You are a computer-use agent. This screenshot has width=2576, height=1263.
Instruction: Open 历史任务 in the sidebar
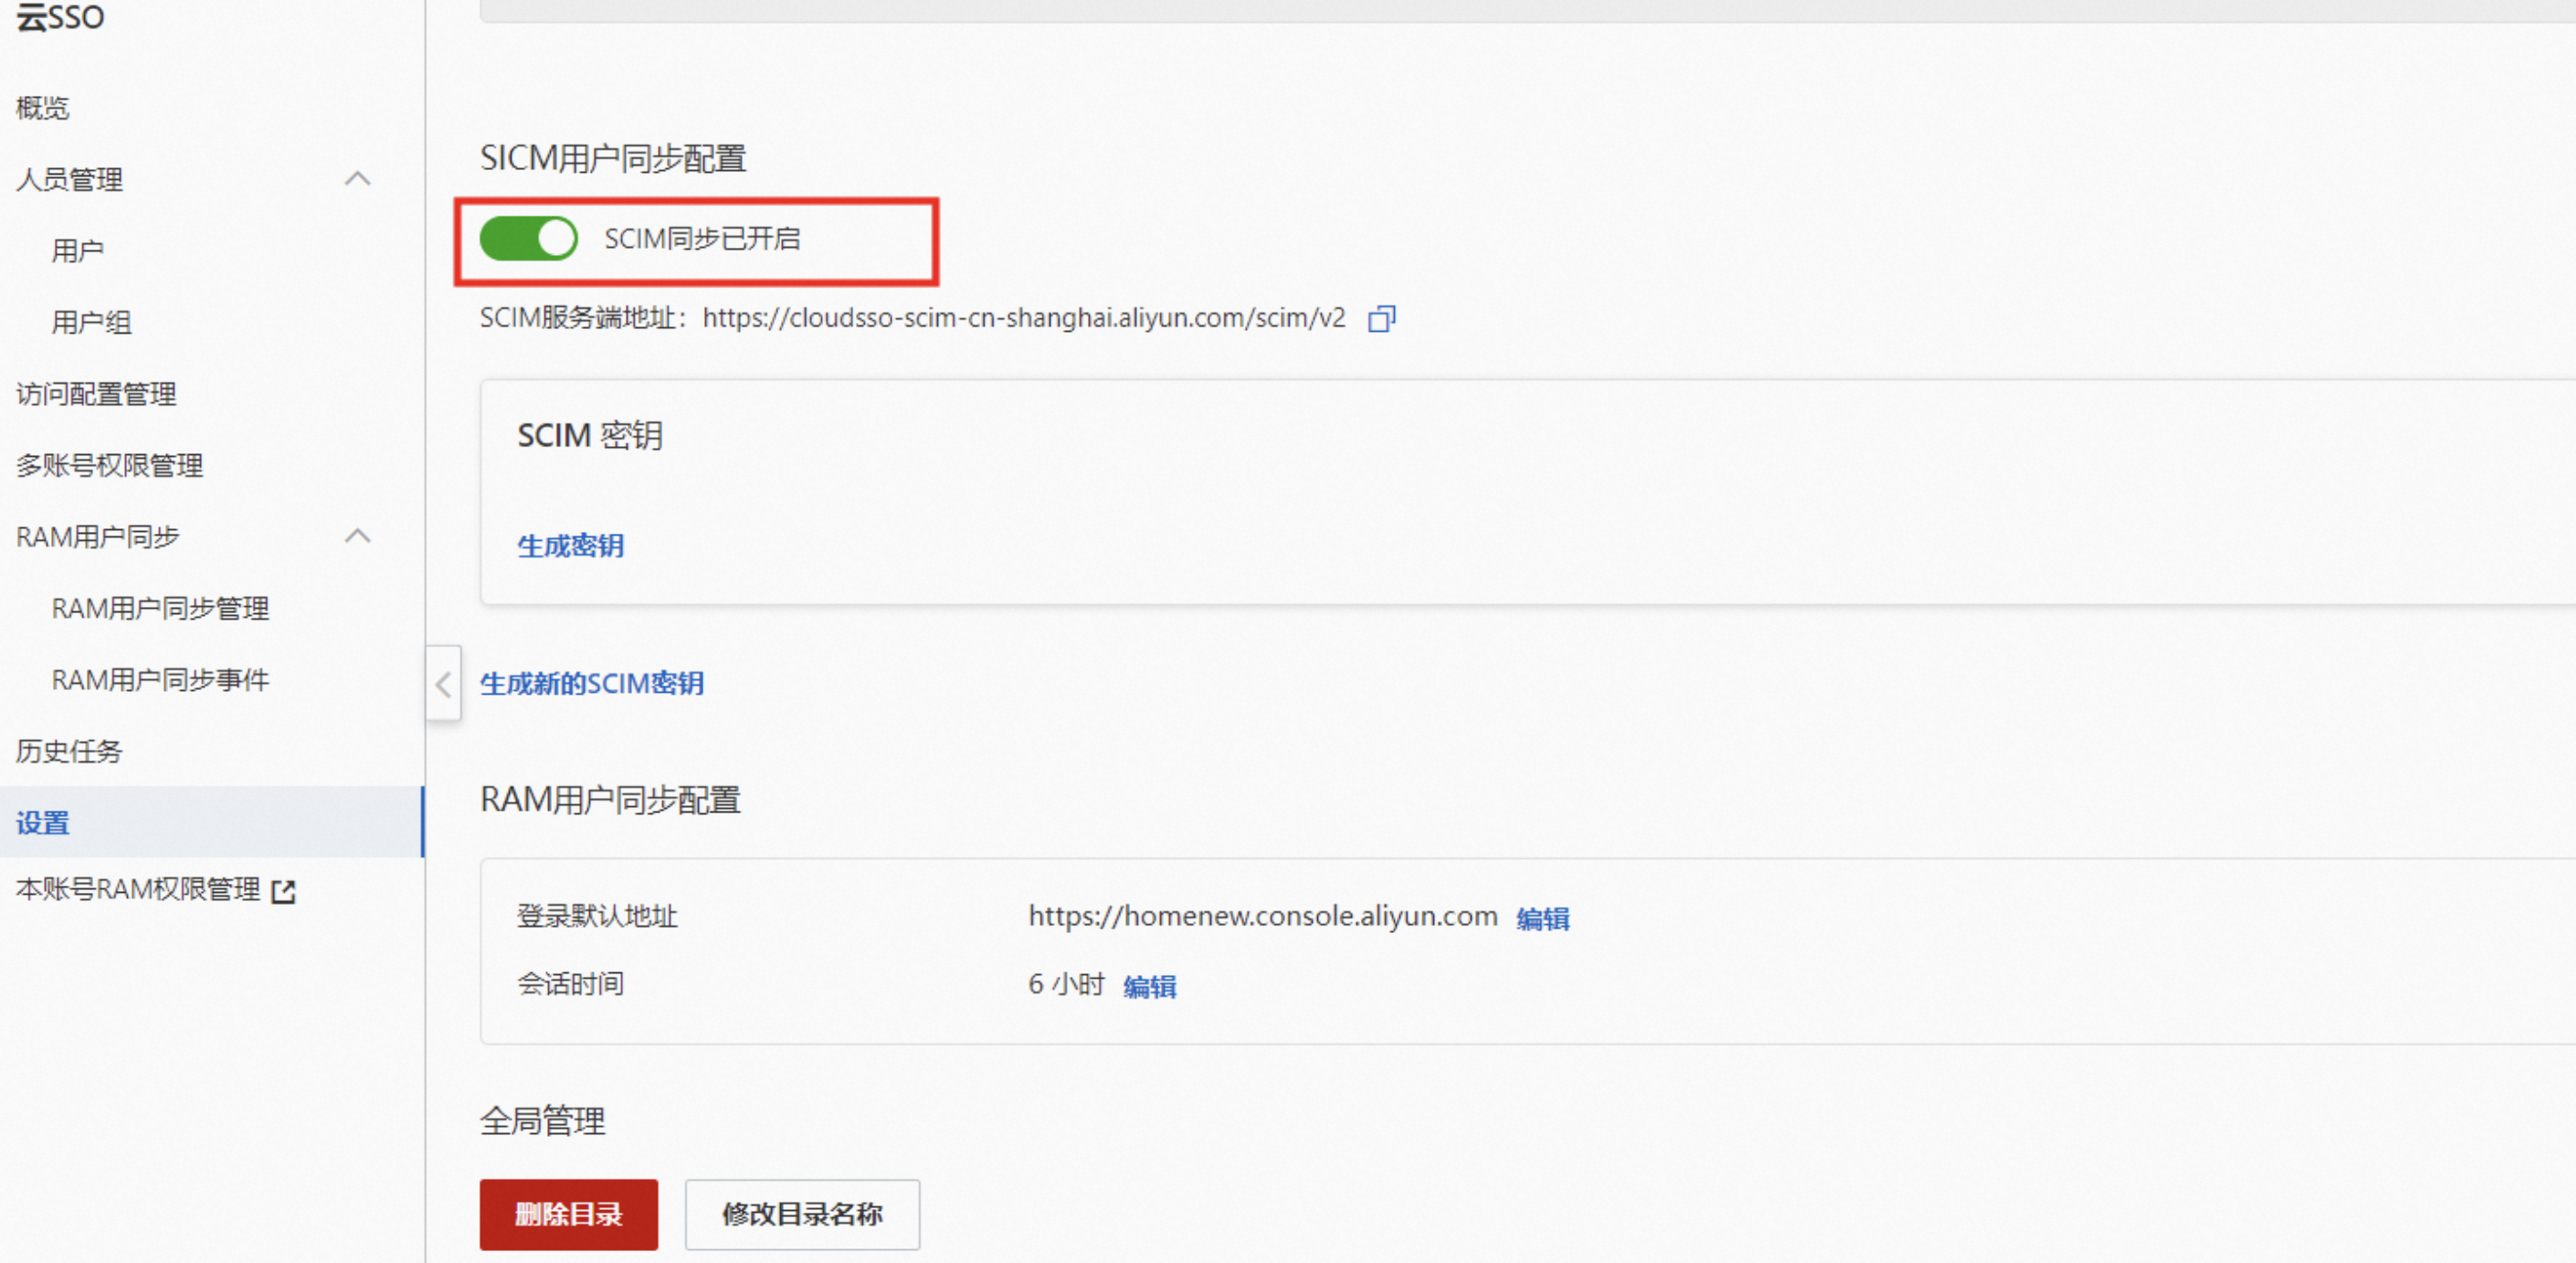69,750
